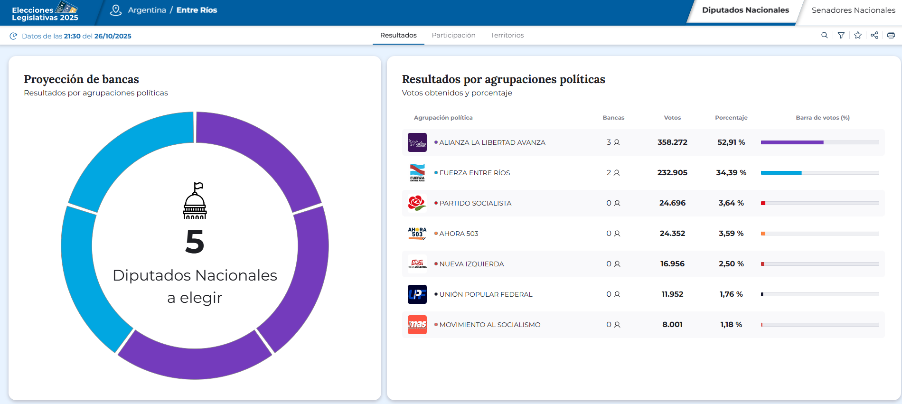Click the Entre Ríos breadcrumb link
The height and width of the screenshot is (404, 902).
coord(197,10)
